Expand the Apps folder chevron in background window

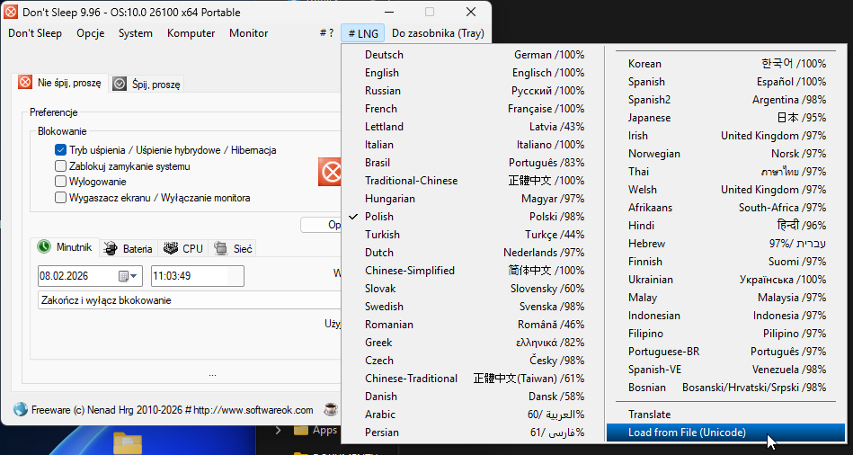tap(279, 431)
